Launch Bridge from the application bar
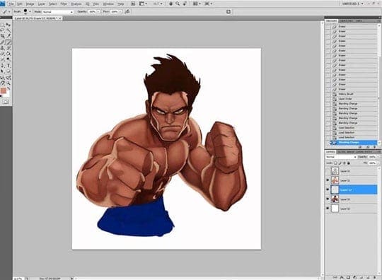Viewport: 382px width, 280px height. point(133,4)
